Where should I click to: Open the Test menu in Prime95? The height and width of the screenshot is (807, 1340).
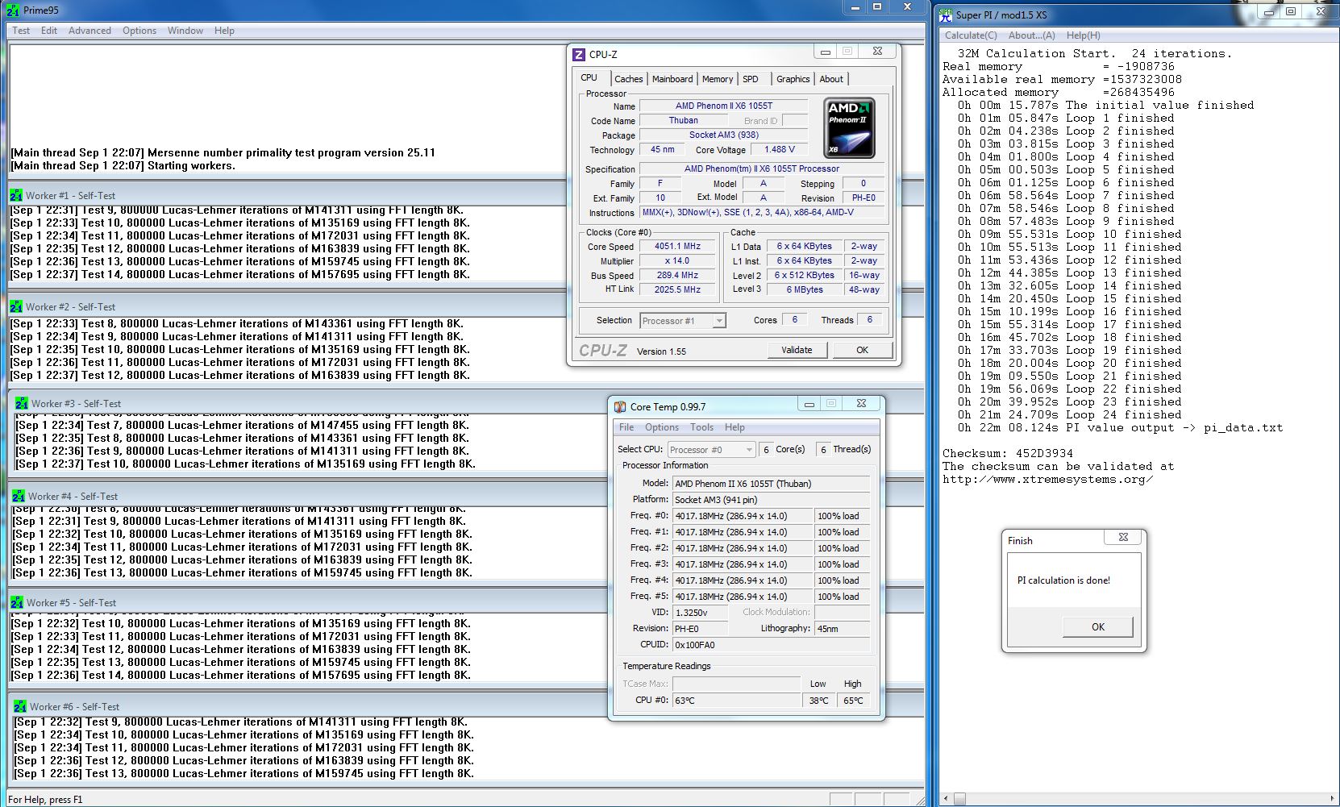(21, 31)
